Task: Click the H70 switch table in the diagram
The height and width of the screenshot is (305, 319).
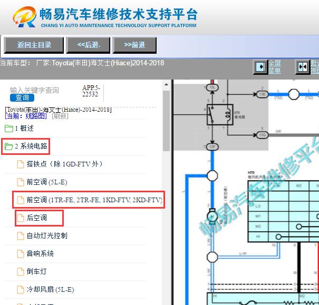Action: [283, 211]
